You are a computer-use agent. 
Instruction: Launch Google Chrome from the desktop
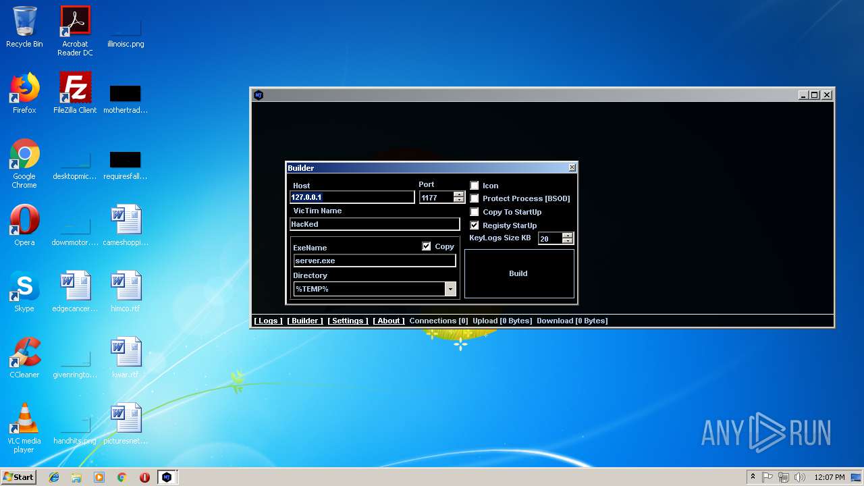click(24, 163)
